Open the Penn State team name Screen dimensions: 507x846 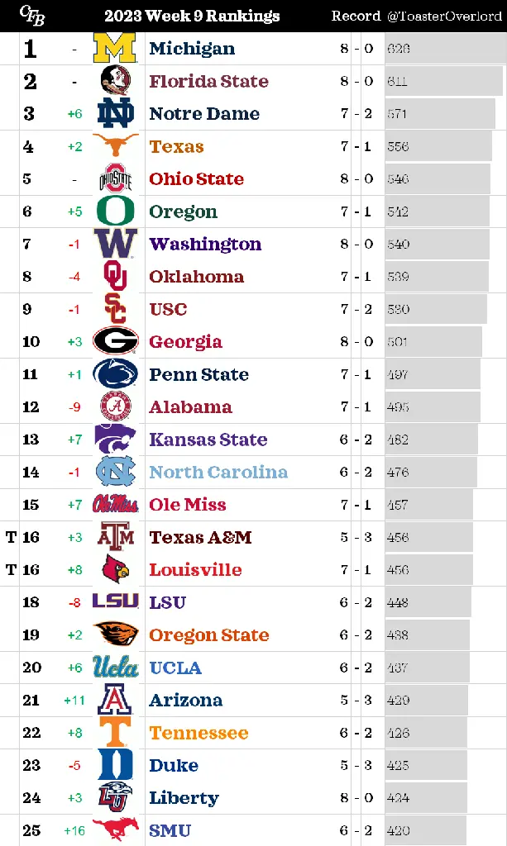[x=198, y=374]
